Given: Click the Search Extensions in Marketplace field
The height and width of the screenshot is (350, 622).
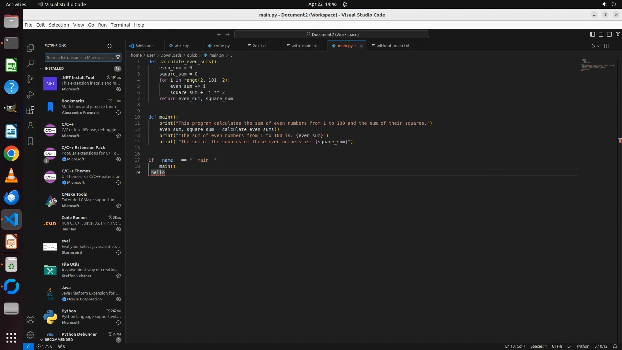Looking at the screenshot, I should pos(75,57).
